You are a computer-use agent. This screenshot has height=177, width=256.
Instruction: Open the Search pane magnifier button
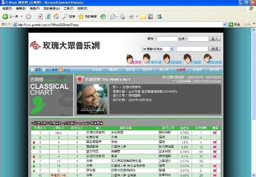coord(69,17)
